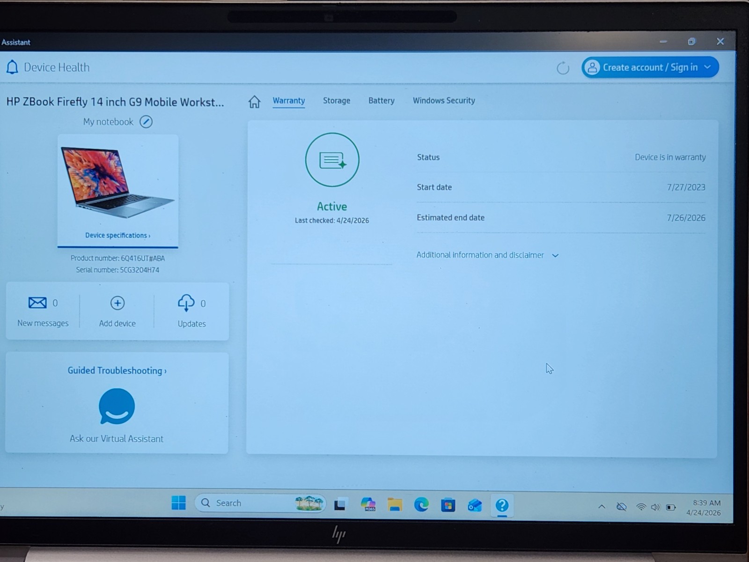The height and width of the screenshot is (562, 749).
Task: Click Device is in warranty status
Action: click(x=670, y=157)
